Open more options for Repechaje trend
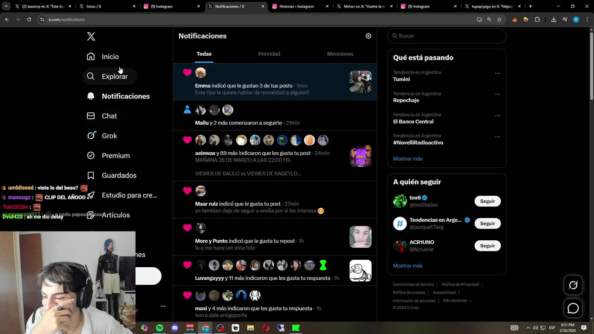 pyautogui.click(x=497, y=95)
